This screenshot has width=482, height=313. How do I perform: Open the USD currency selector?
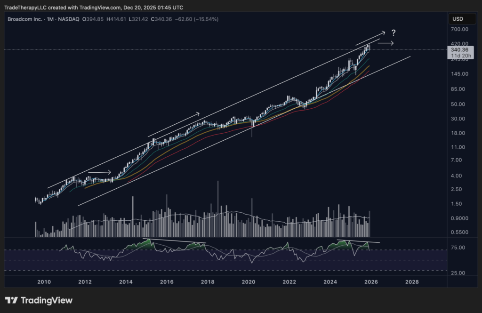457,19
